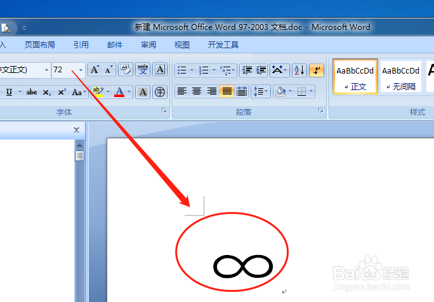Apply yellow text highlight color
Screen dimensions: 434x302
[98, 91]
